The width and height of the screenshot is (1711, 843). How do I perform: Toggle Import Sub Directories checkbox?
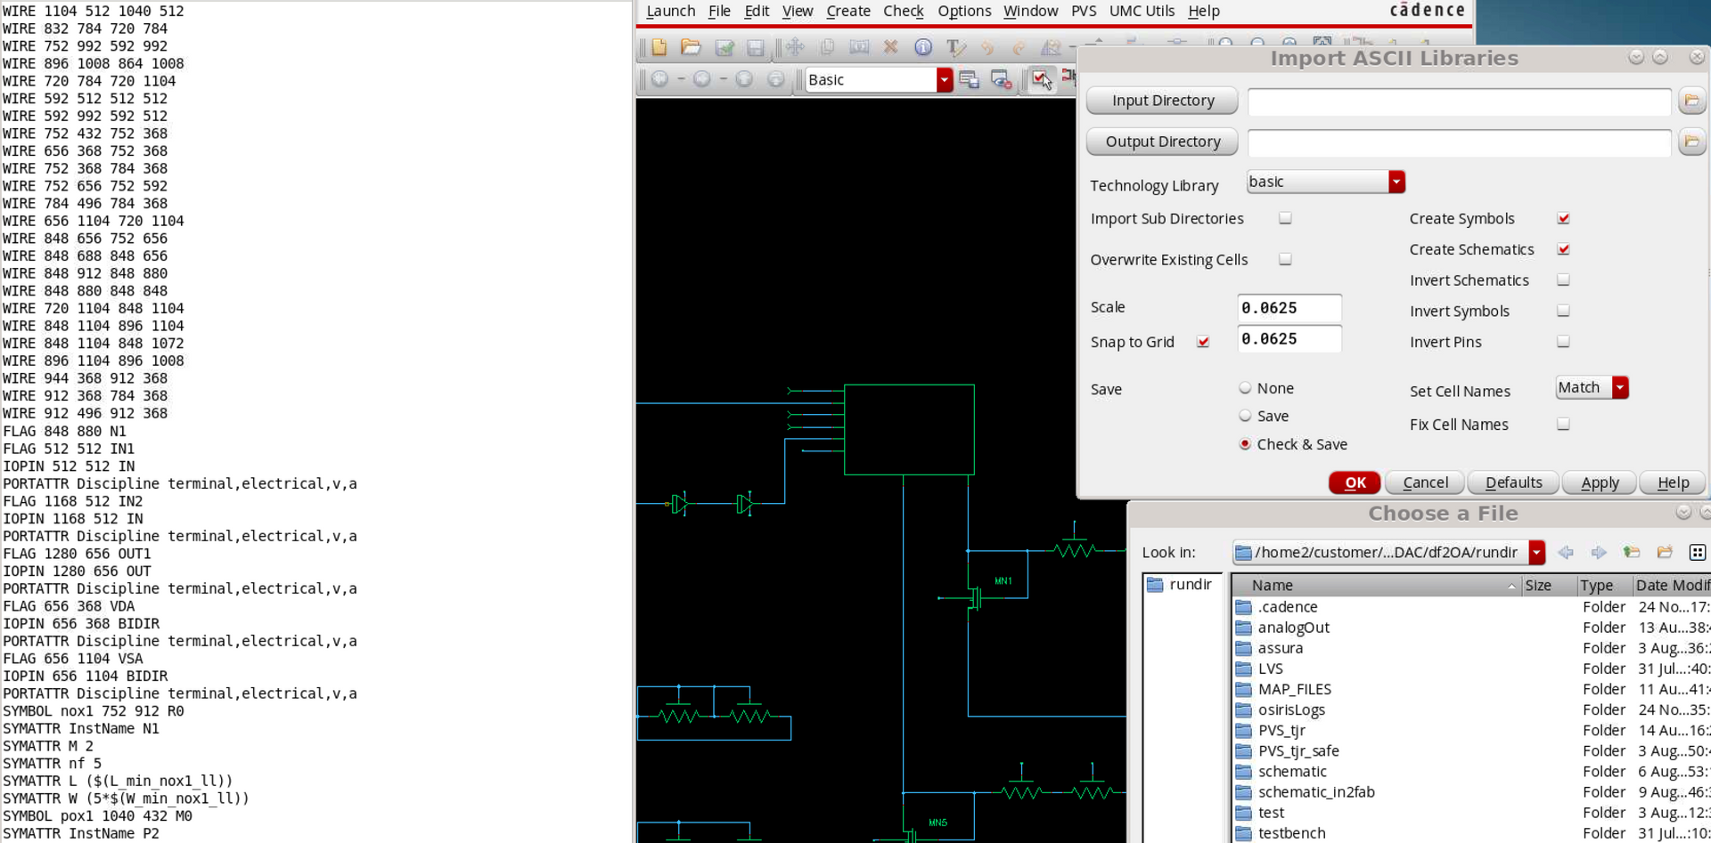pos(1285,218)
